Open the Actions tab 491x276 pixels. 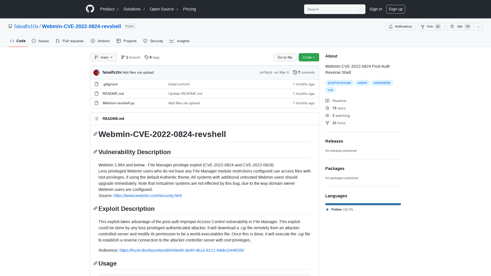(x=100, y=41)
